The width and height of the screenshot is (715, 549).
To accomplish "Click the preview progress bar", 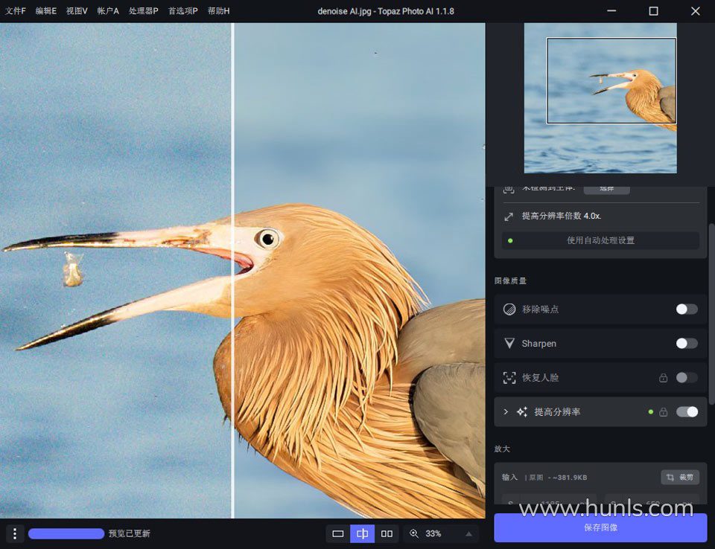I will [x=66, y=533].
